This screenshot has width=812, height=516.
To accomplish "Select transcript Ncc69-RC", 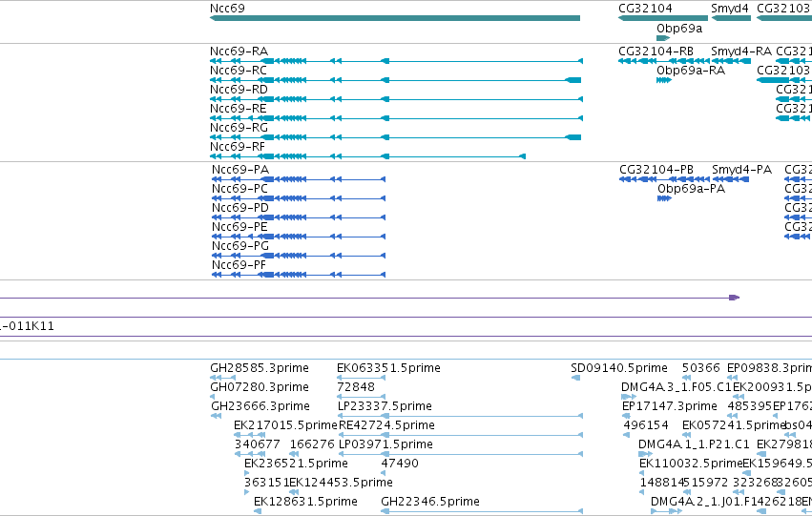I will coord(396,80).
